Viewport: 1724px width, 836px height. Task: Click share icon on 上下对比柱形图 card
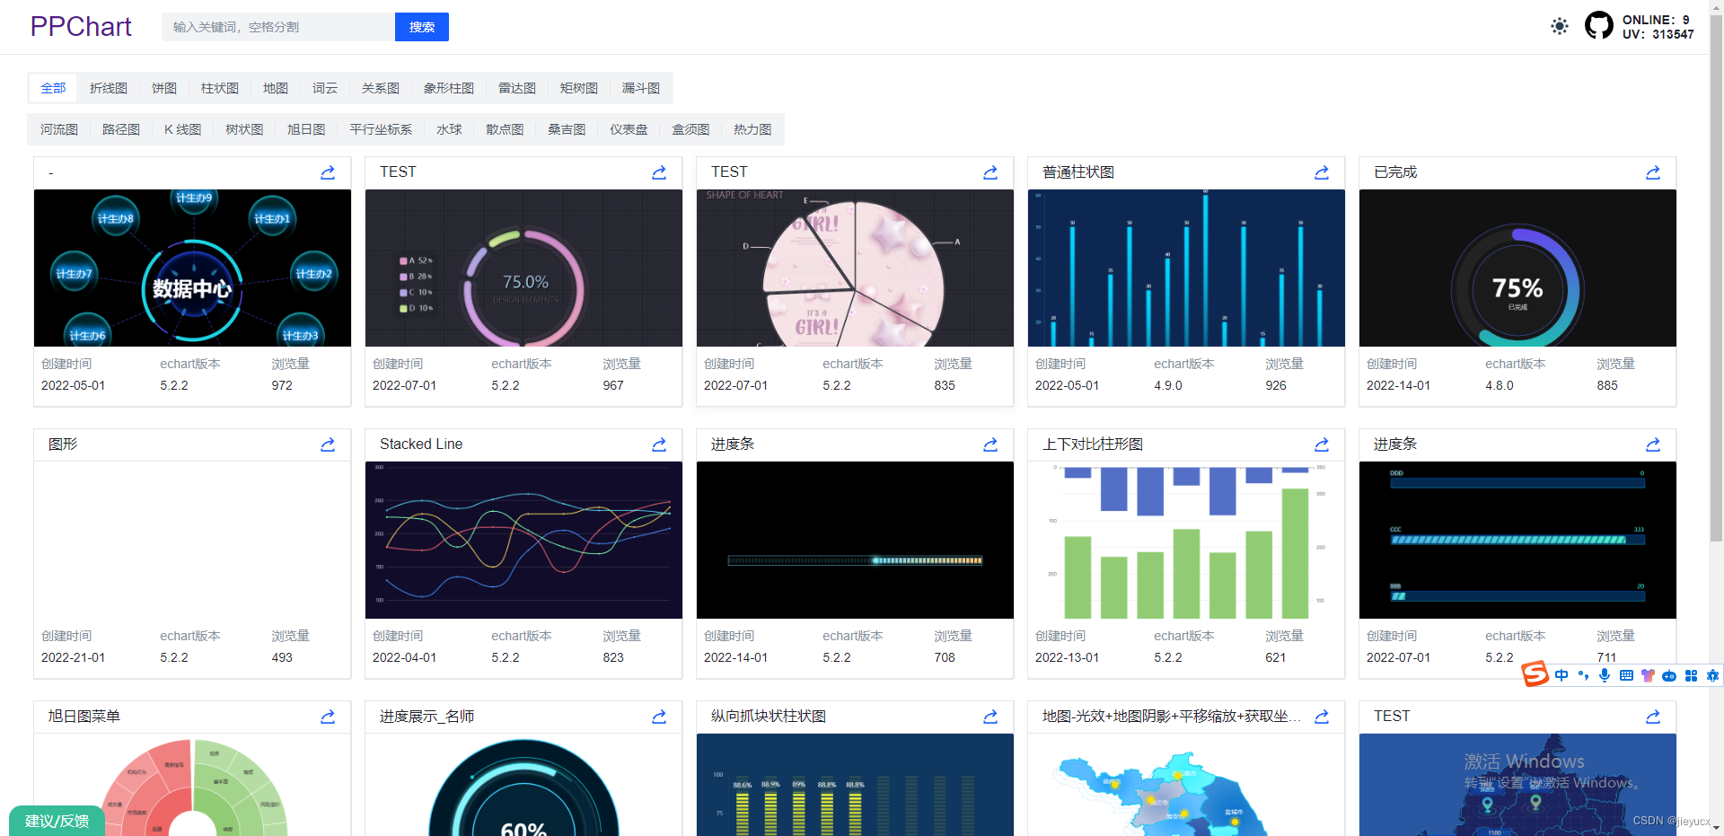1322,444
